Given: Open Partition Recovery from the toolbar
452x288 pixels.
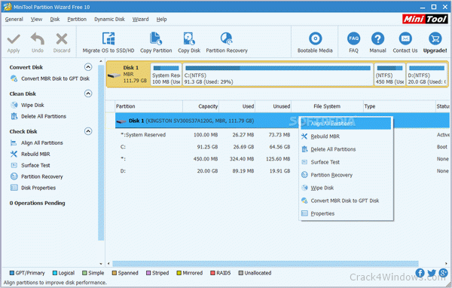Looking at the screenshot, I should (227, 42).
